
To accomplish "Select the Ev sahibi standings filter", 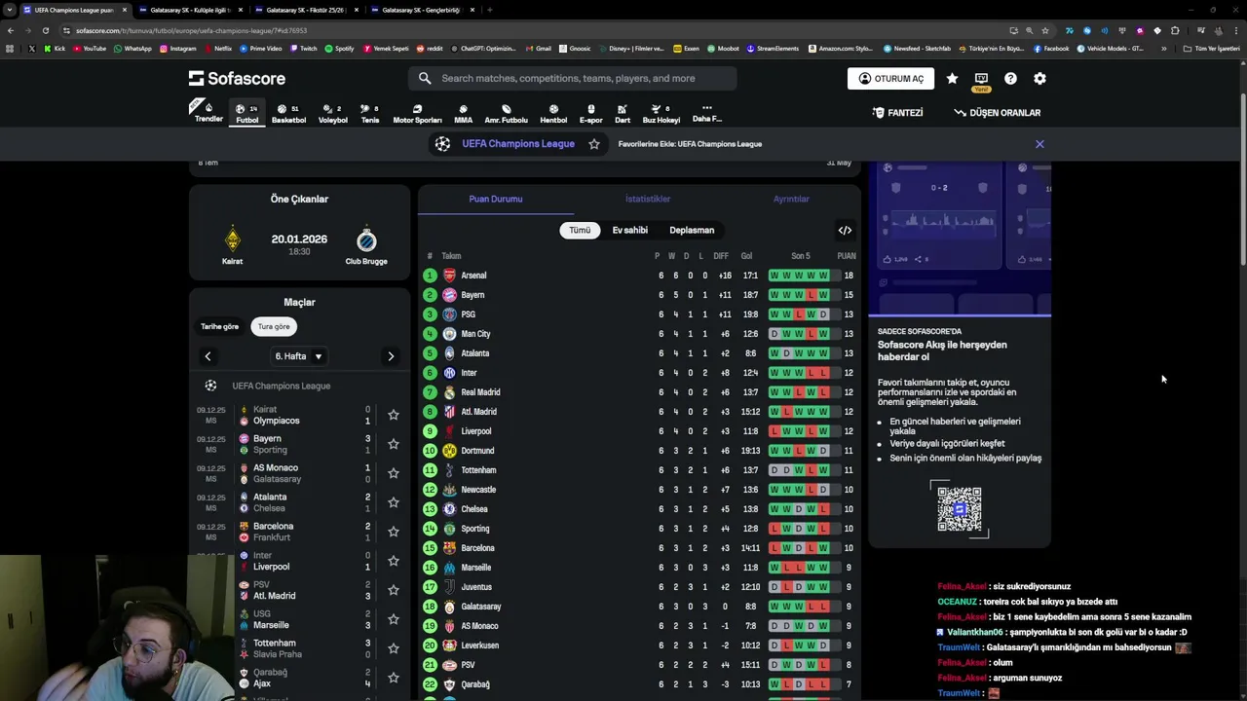I will coord(629,231).
